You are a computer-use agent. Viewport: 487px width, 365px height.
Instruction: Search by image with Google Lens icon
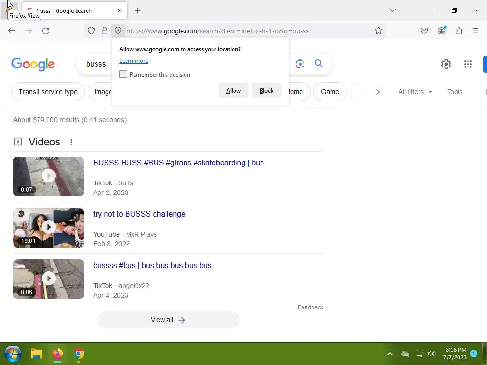[x=300, y=64]
